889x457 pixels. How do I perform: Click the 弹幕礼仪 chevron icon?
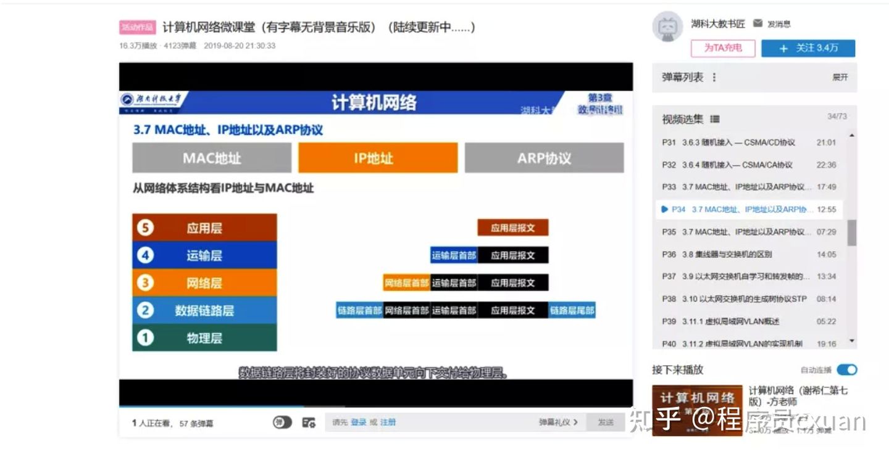[575, 422]
